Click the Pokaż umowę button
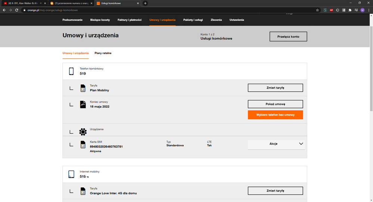373x202 pixels. click(275, 104)
